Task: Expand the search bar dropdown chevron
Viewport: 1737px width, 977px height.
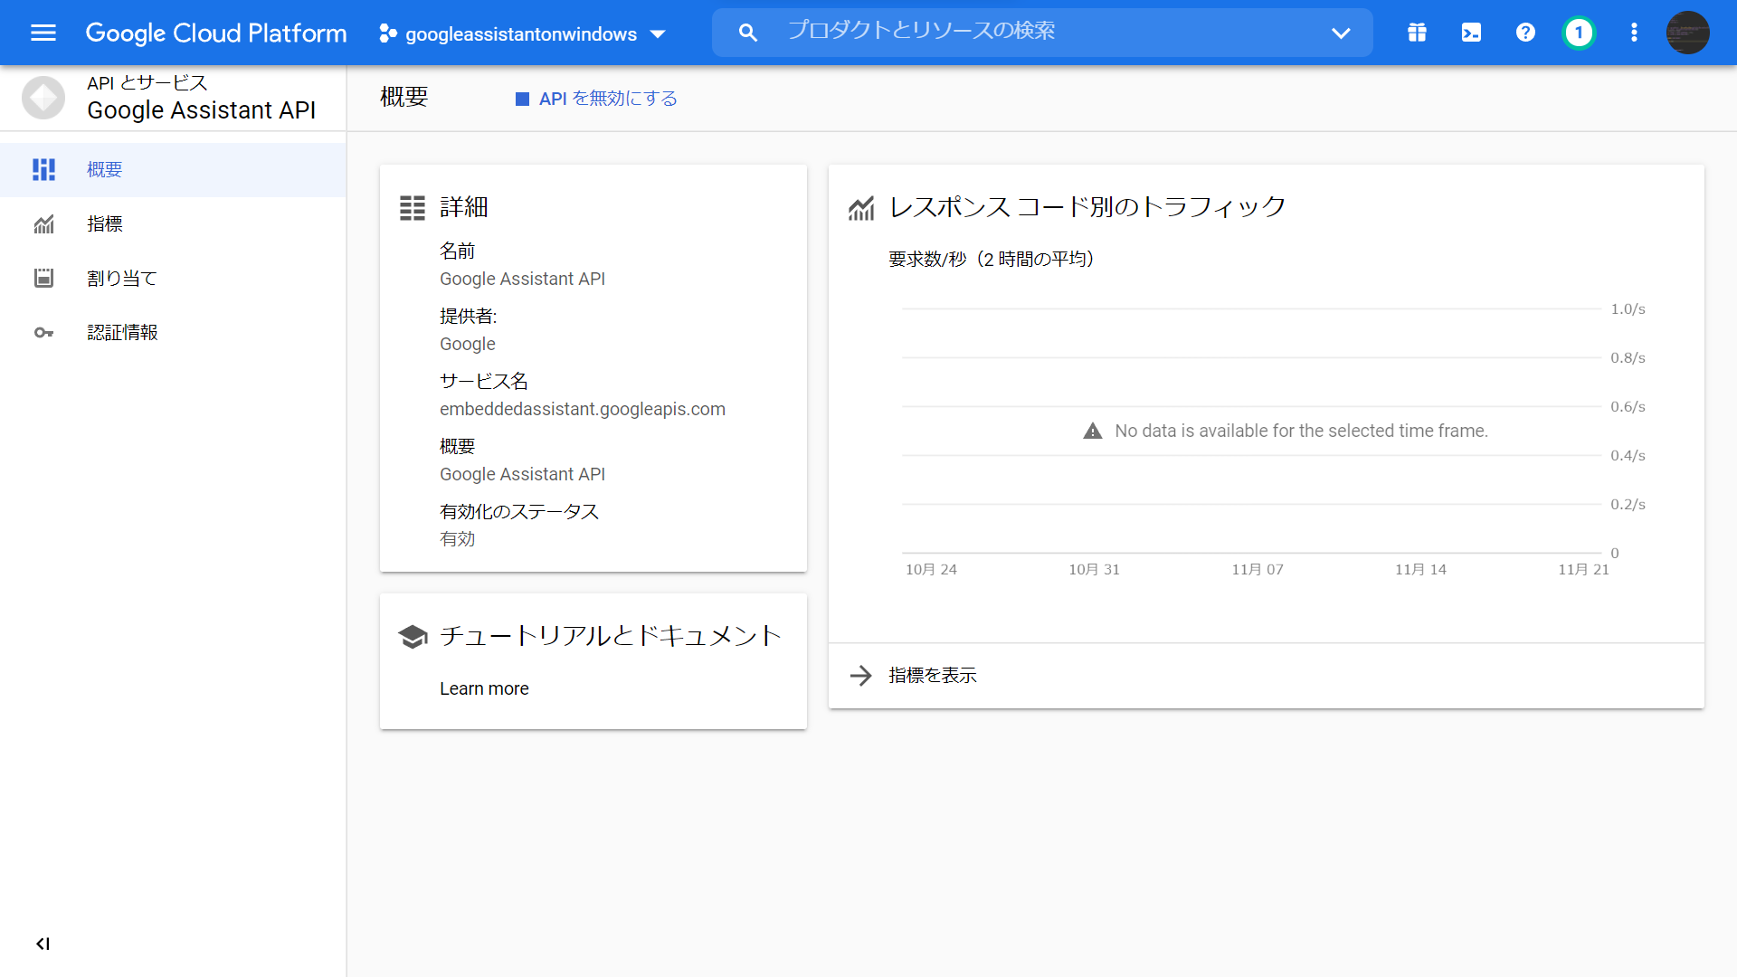Action: click(1341, 33)
